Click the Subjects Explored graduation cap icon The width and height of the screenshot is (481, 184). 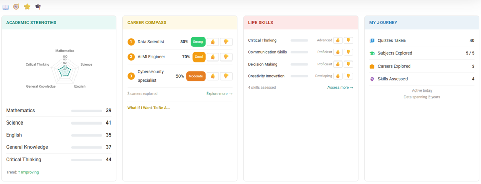(x=372, y=53)
